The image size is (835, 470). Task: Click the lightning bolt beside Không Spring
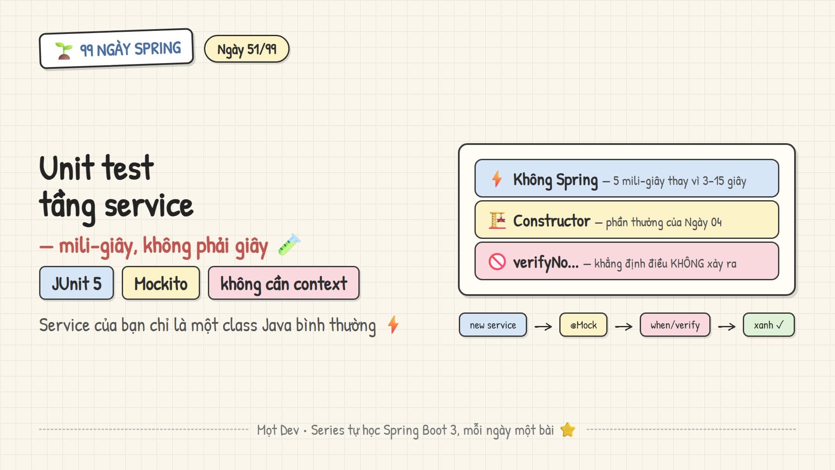tap(497, 179)
